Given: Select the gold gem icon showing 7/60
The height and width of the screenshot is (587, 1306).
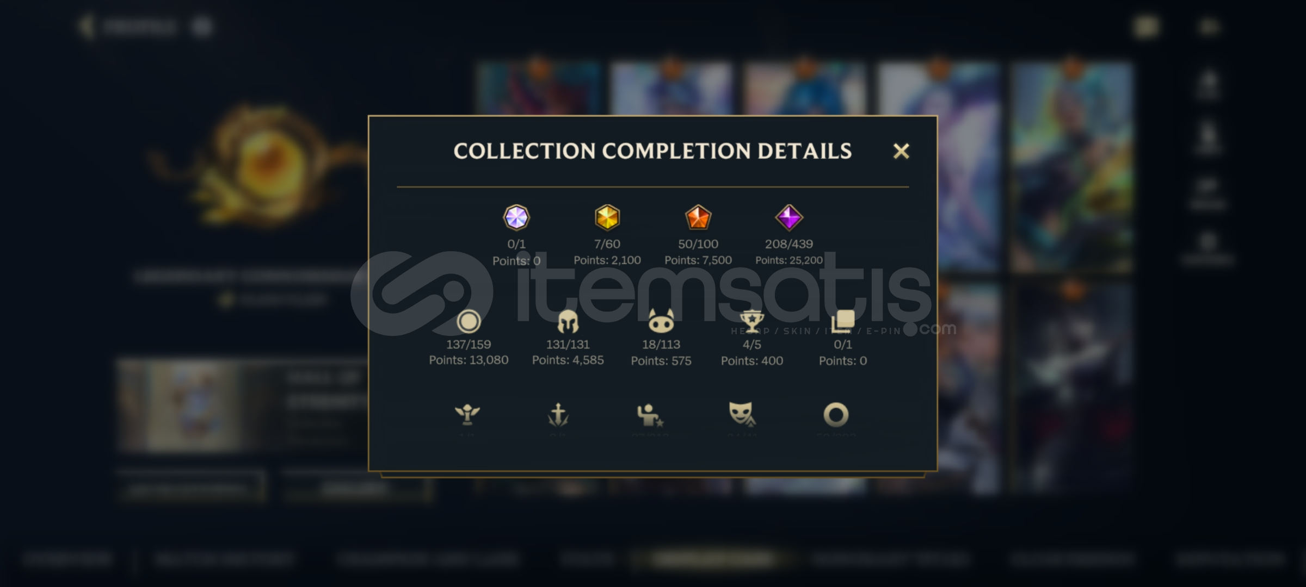Looking at the screenshot, I should [607, 217].
